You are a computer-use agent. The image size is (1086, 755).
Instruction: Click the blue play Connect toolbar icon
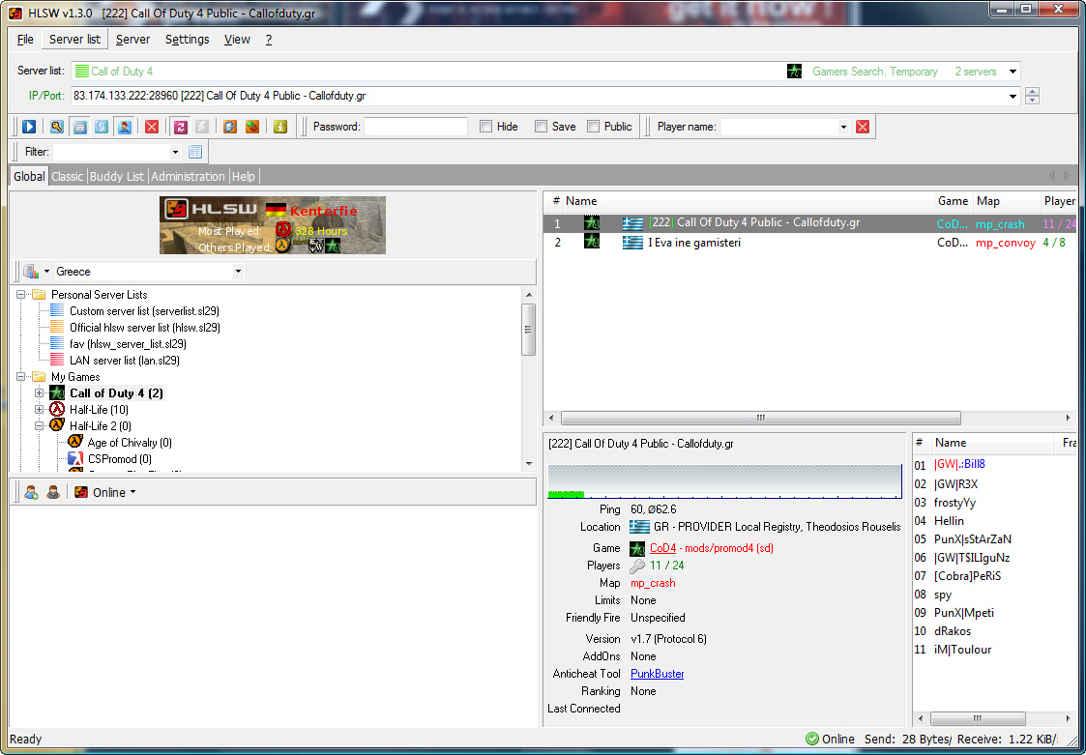click(x=29, y=127)
